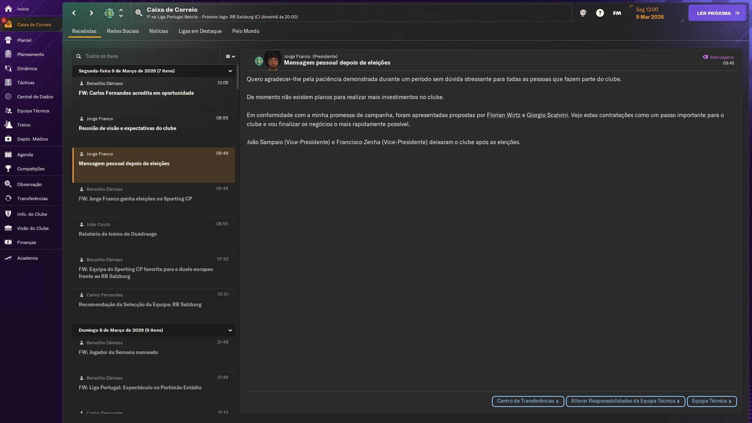Screen dimensions: 752x423
Task: Collapse the Segunda-feira 9 de Março group
Action: 230,71
